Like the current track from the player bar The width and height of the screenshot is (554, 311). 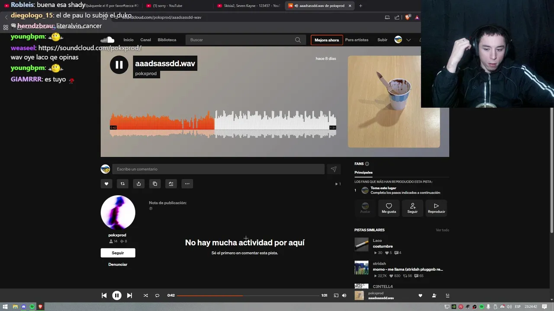420,295
